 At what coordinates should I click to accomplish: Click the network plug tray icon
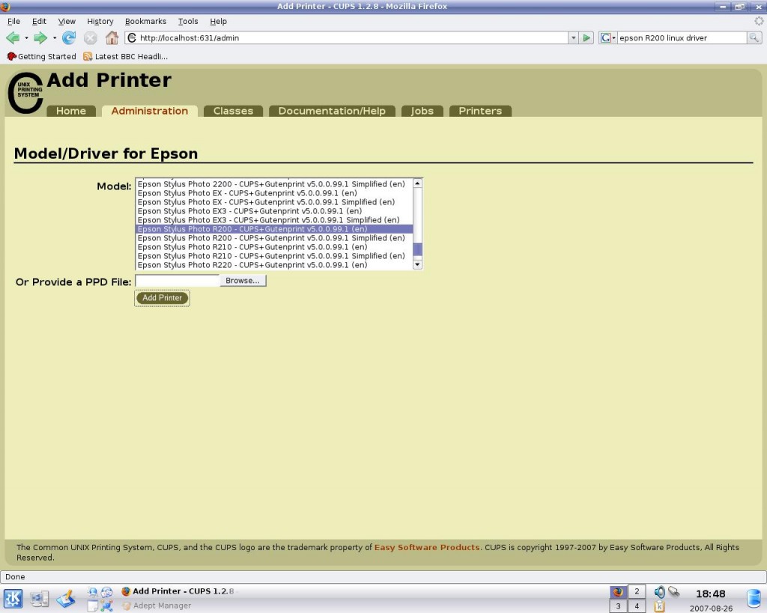click(x=674, y=592)
